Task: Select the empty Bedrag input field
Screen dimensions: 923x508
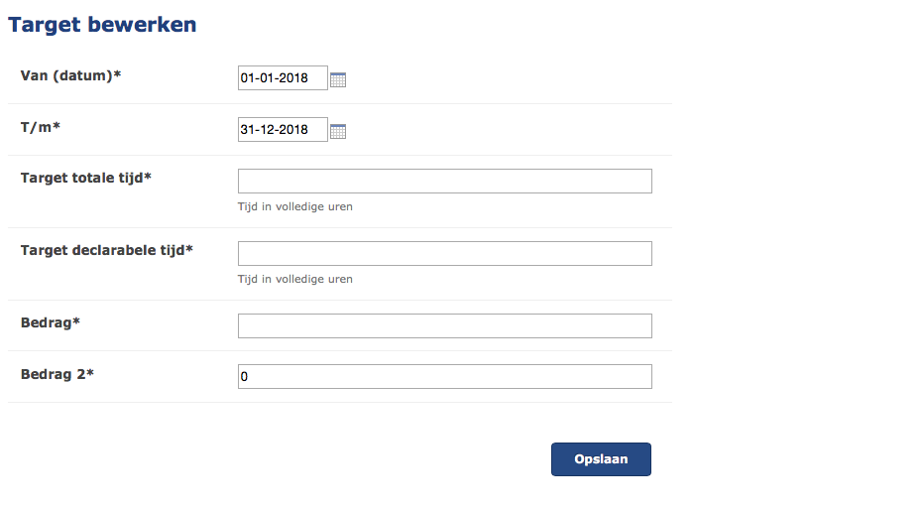Action: point(444,325)
